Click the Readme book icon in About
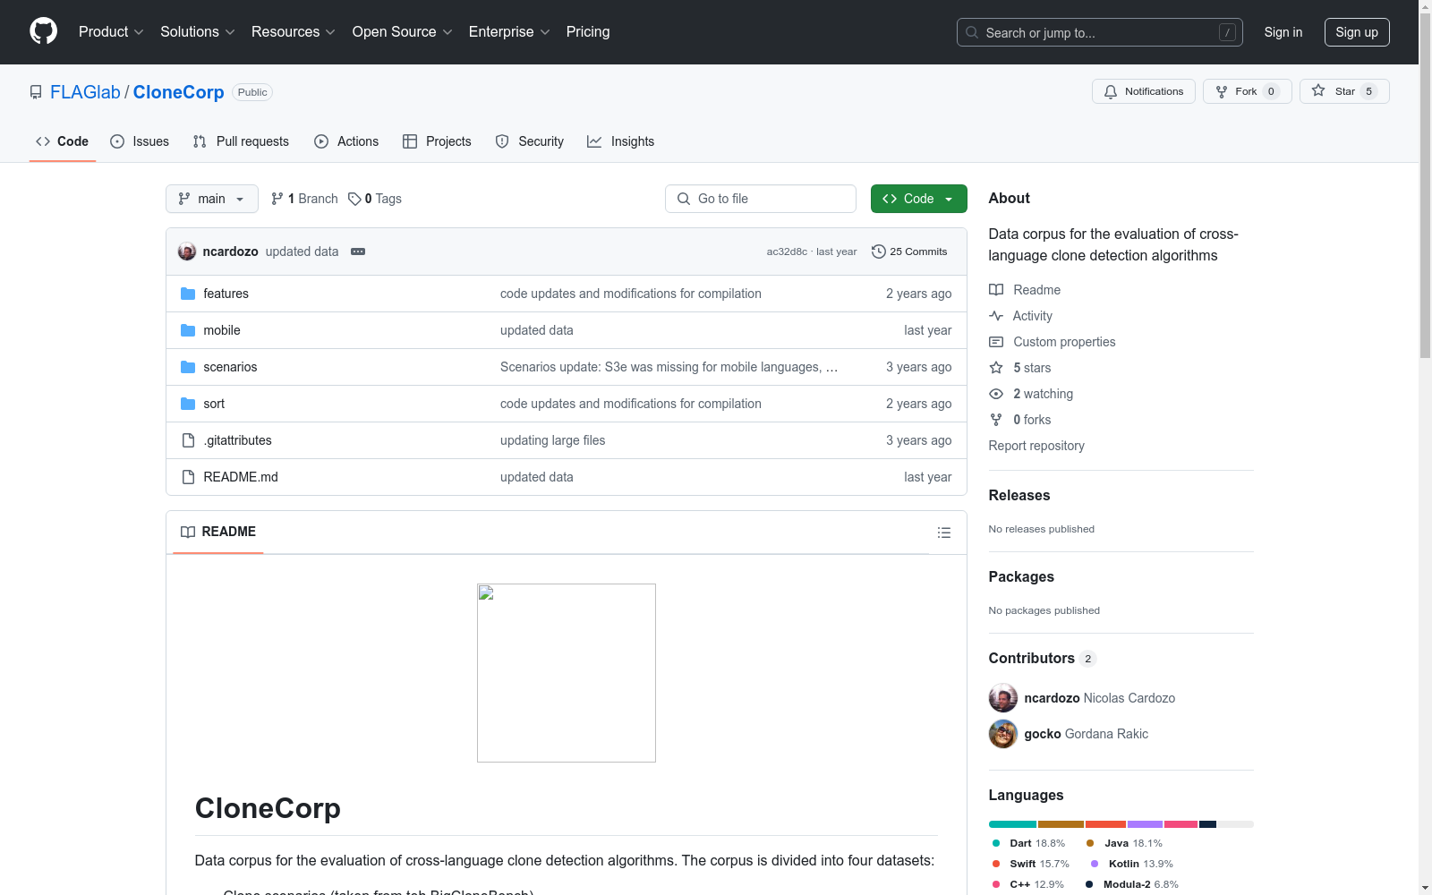 996,290
